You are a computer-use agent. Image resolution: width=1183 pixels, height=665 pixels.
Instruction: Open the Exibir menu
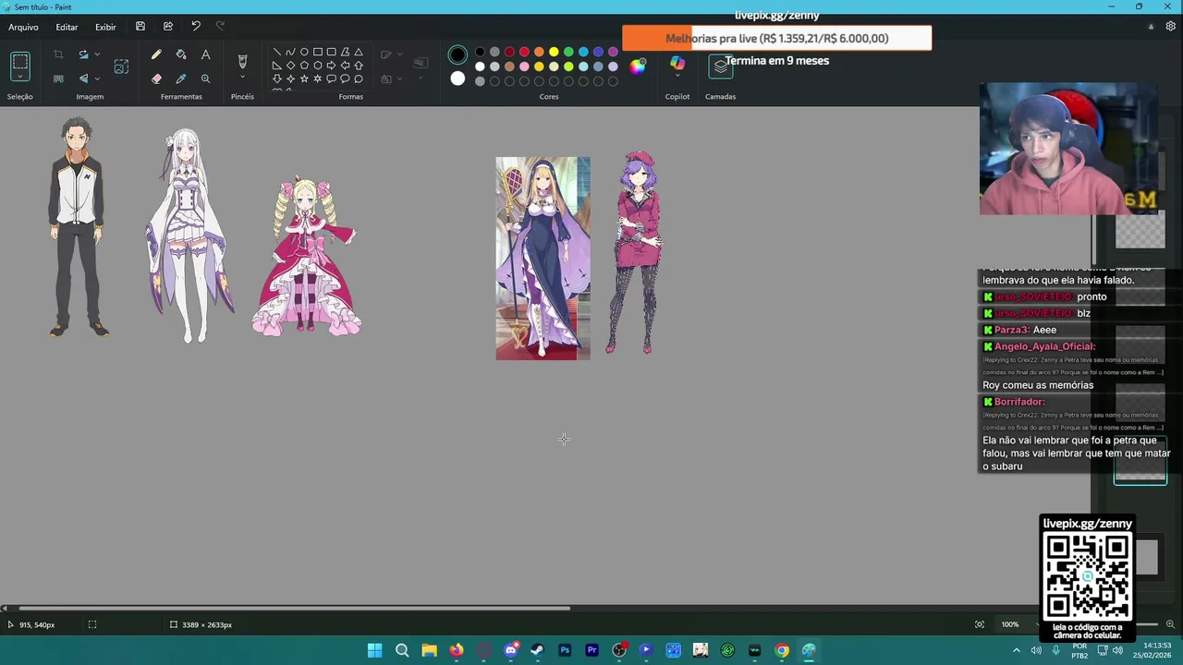pyautogui.click(x=105, y=27)
